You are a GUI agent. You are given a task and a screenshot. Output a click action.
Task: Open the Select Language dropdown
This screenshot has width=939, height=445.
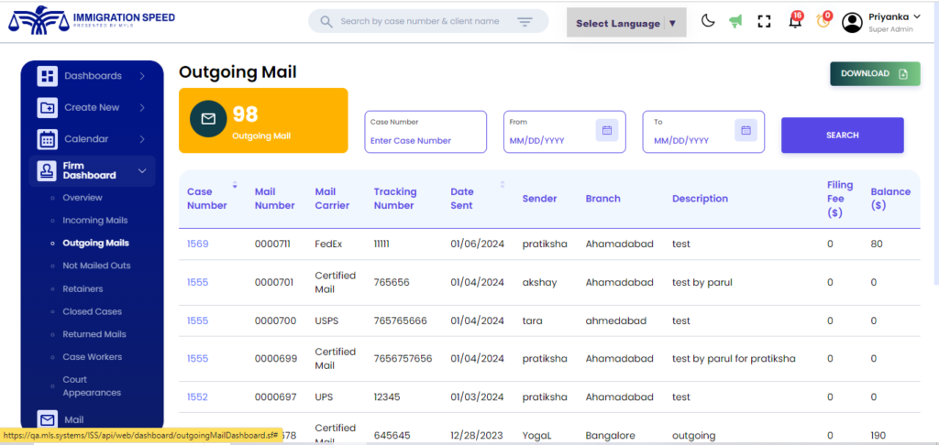tap(626, 23)
